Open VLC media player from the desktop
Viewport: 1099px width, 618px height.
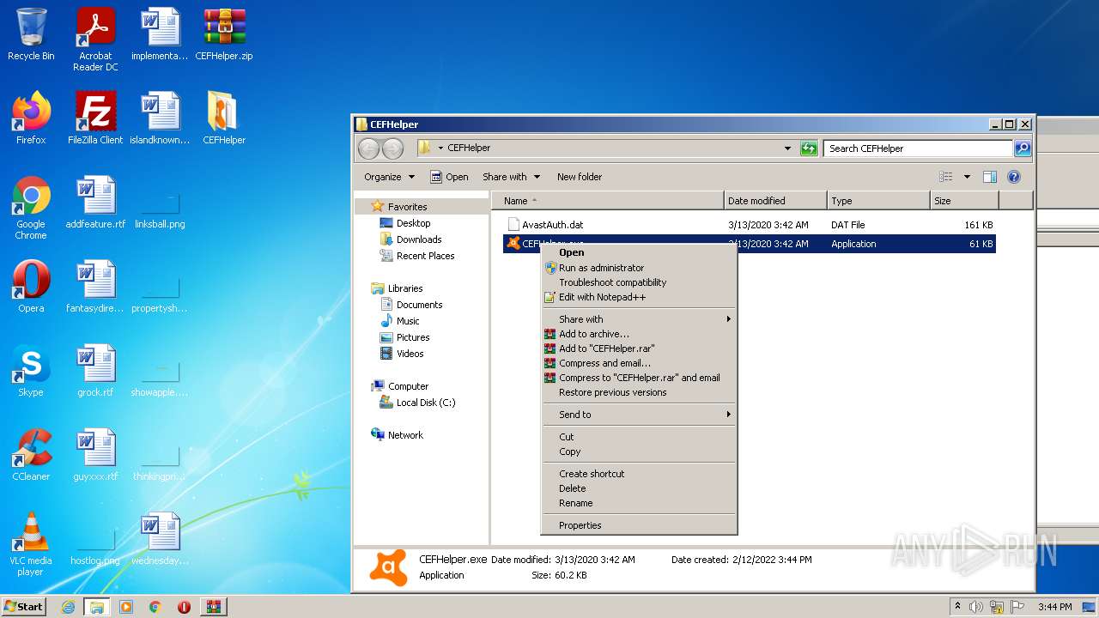(31, 544)
